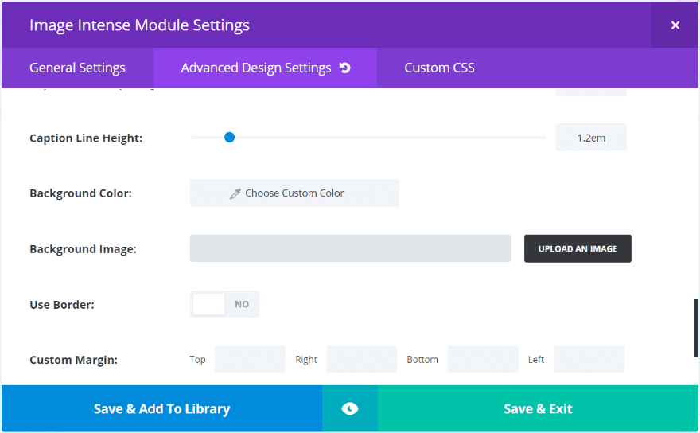
Task: Click the eye preview icon
Action: tap(350, 408)
